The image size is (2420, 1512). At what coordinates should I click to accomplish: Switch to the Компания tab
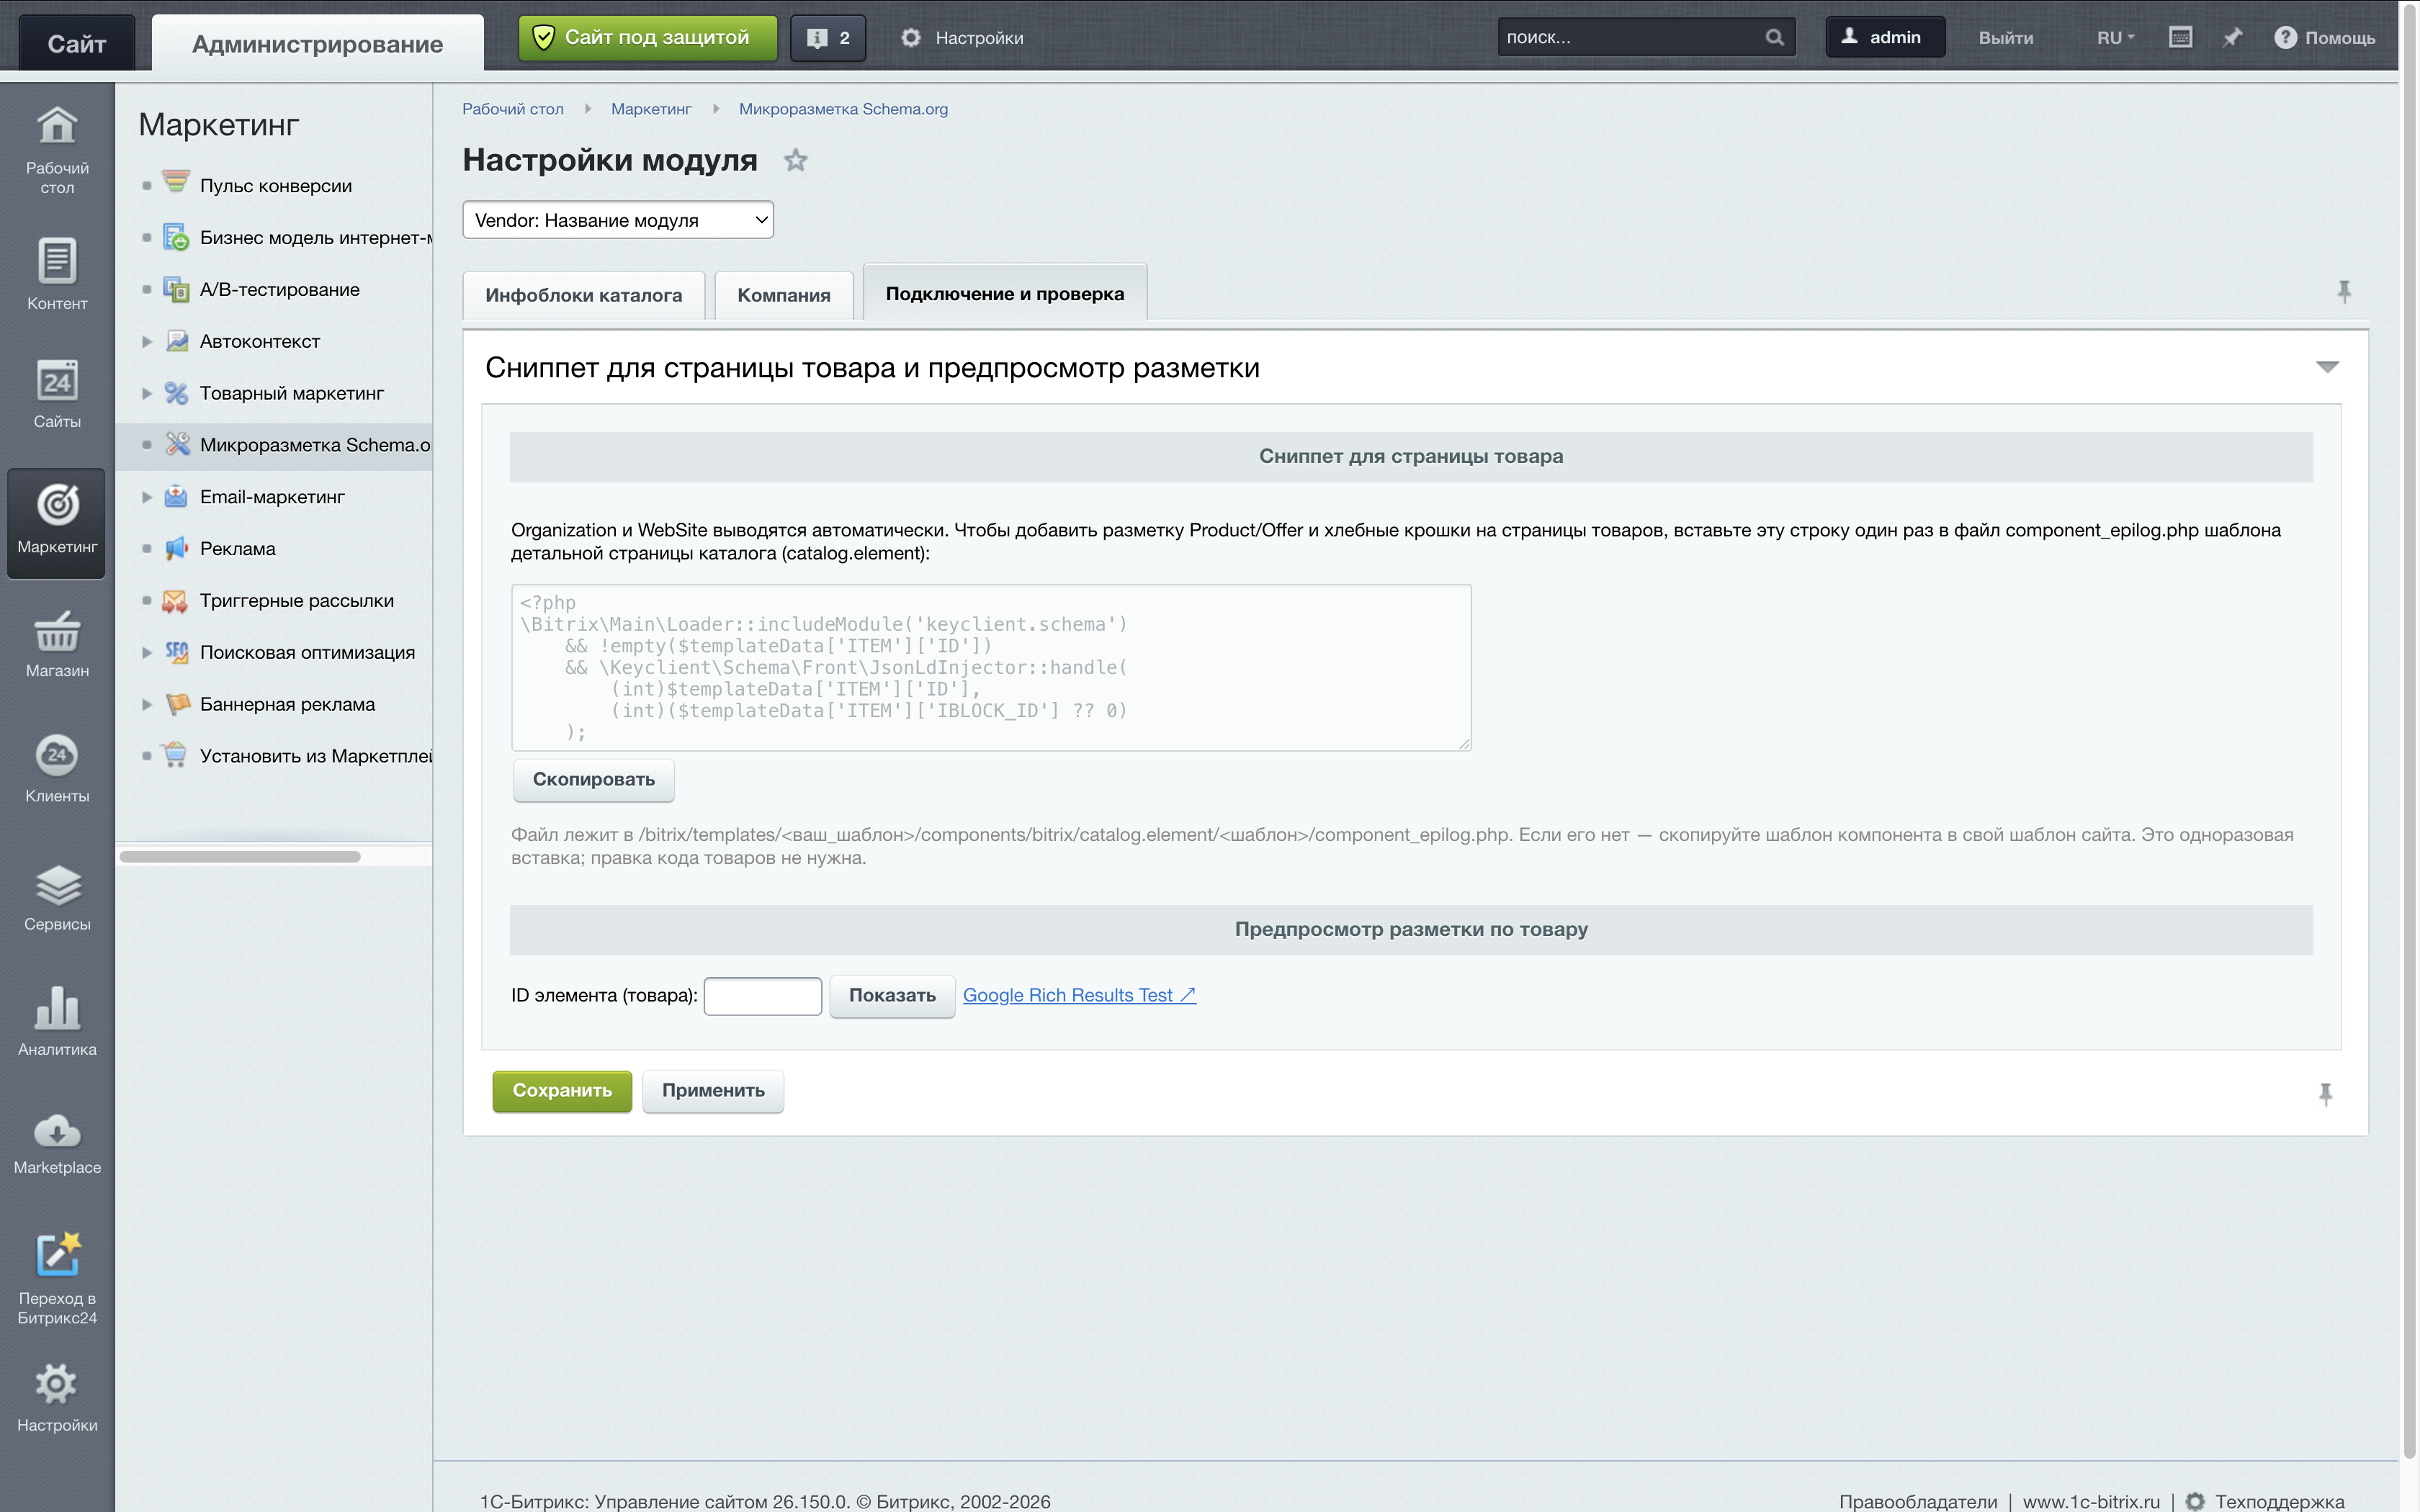coord(784,295)
